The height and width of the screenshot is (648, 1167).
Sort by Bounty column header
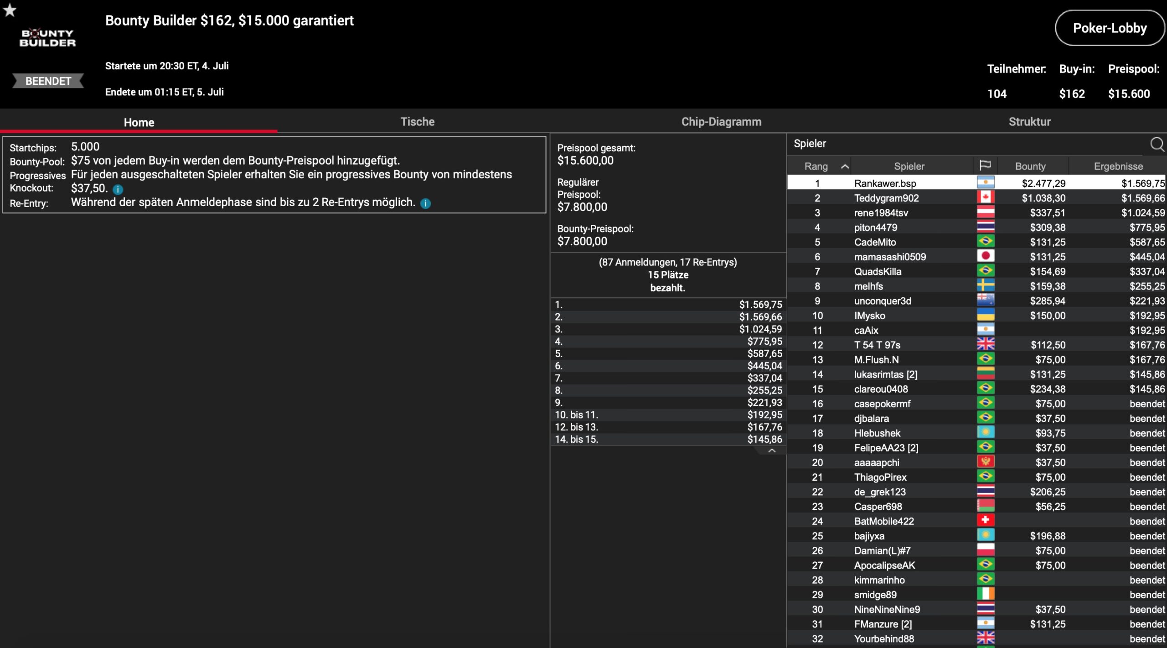point(1030,166)
